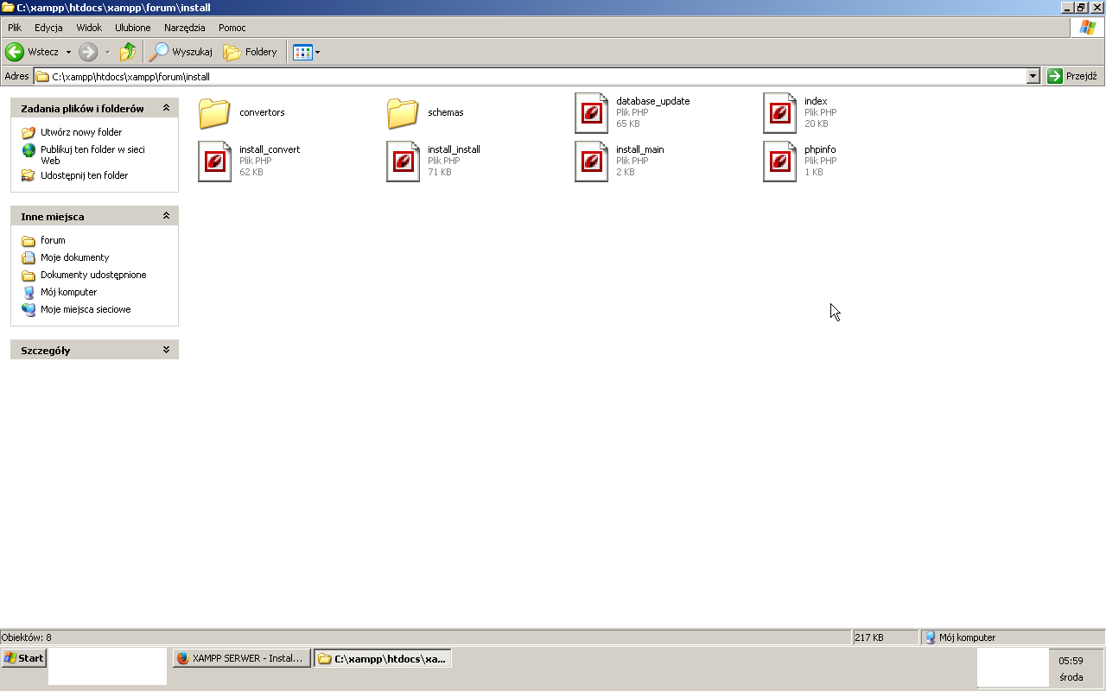This screenshot has width=1106, height=691.
Task: Open the Start menu
Action: point(24,658)
